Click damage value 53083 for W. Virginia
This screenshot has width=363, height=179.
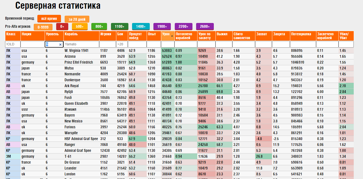pyautogui.click(x=167, y=50)
